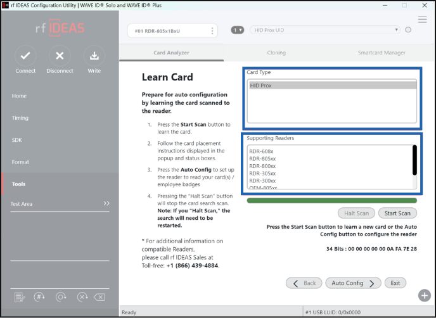
Task: Select device #01 RDR-805x1BxU
Action: [x=172, y=31]
